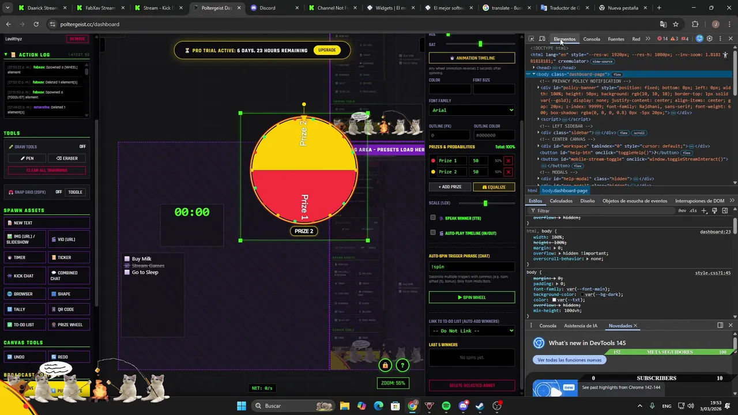Activate DevTools element inspector icon
The image size is (738, 415).
(x=531, y=39)
